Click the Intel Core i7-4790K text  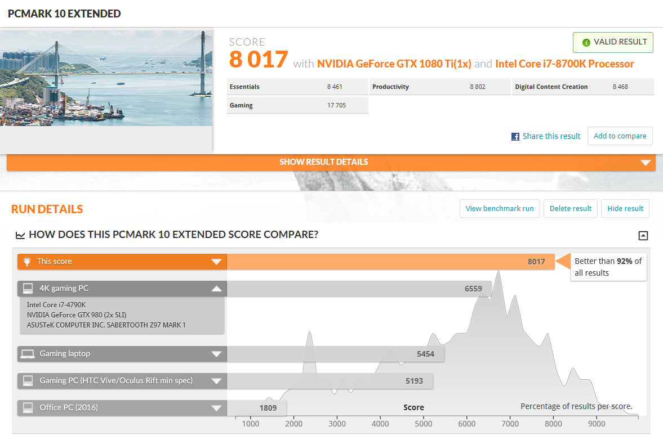(56, 305)
